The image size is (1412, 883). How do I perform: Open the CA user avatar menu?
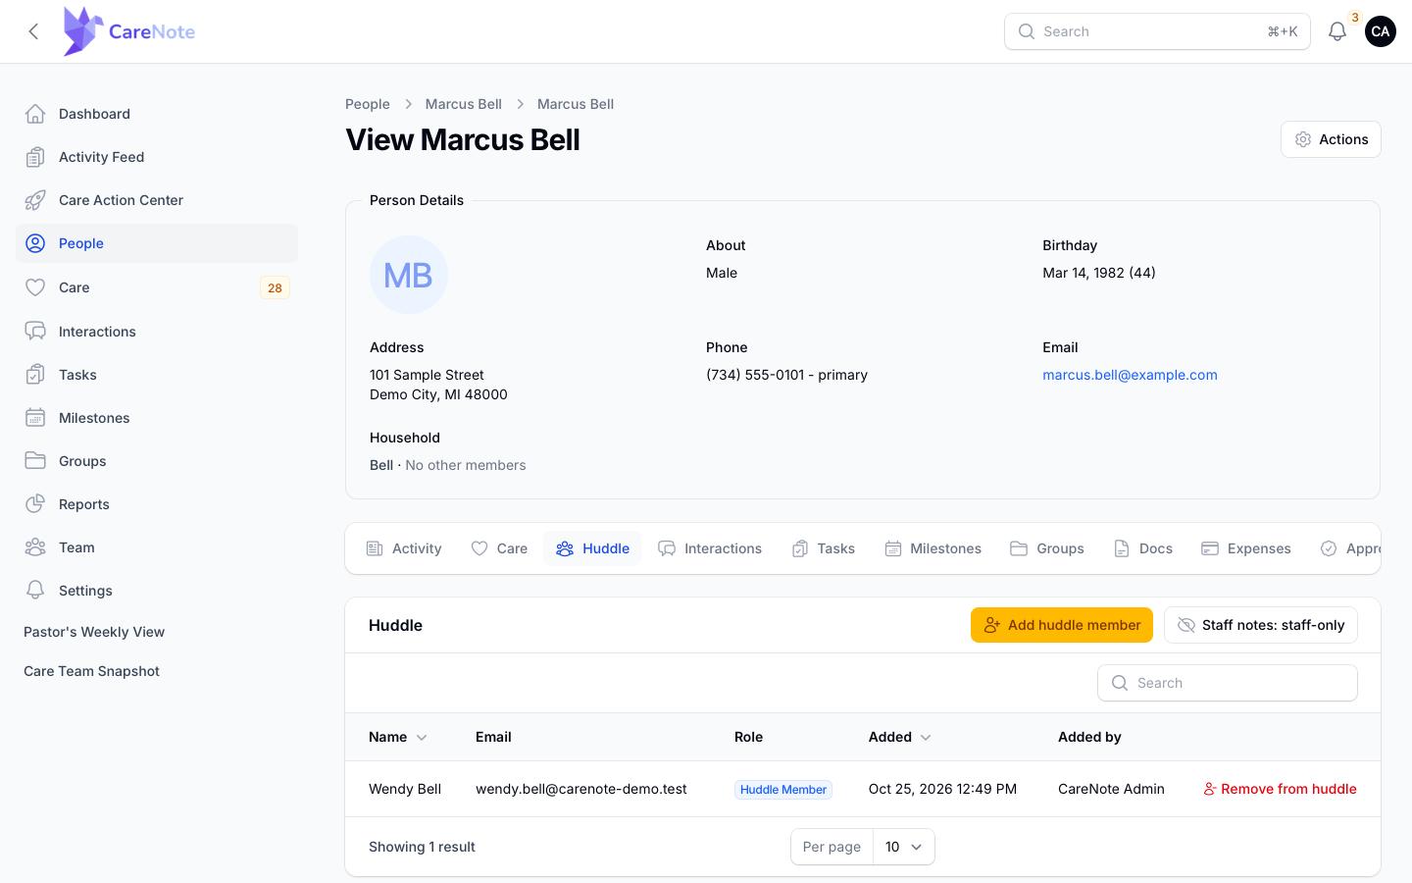[x=1381, y=31]
